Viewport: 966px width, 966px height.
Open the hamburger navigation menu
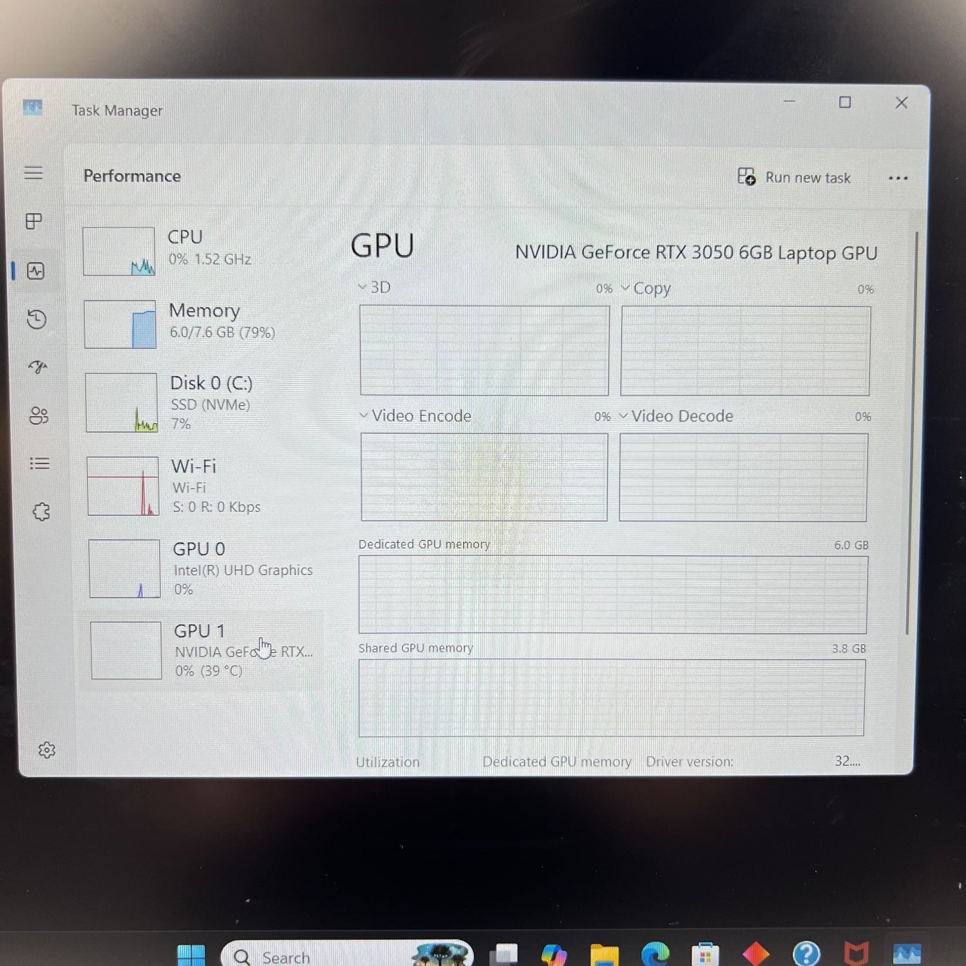(x=33, y=173)
